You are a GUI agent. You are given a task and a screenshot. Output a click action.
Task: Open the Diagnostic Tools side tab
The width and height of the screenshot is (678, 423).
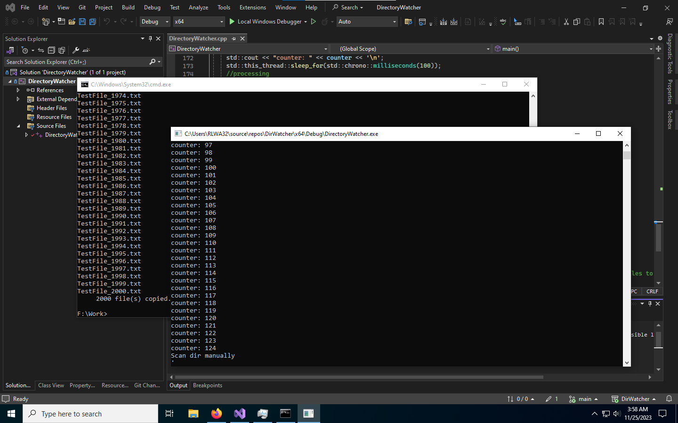tap(670, 53)
